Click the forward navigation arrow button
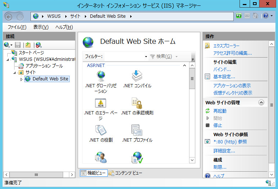 tap(20, 17)
